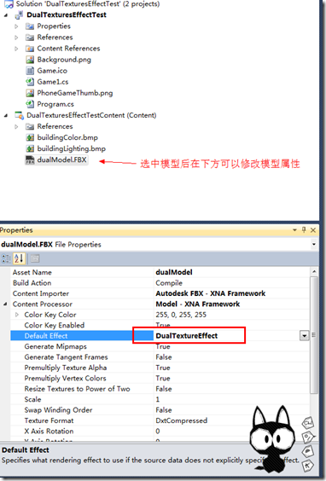Open Property Pages button in Properties toolbar
Image resolution: width=326 pixels, height=481 pixels.
click(35, 258)
